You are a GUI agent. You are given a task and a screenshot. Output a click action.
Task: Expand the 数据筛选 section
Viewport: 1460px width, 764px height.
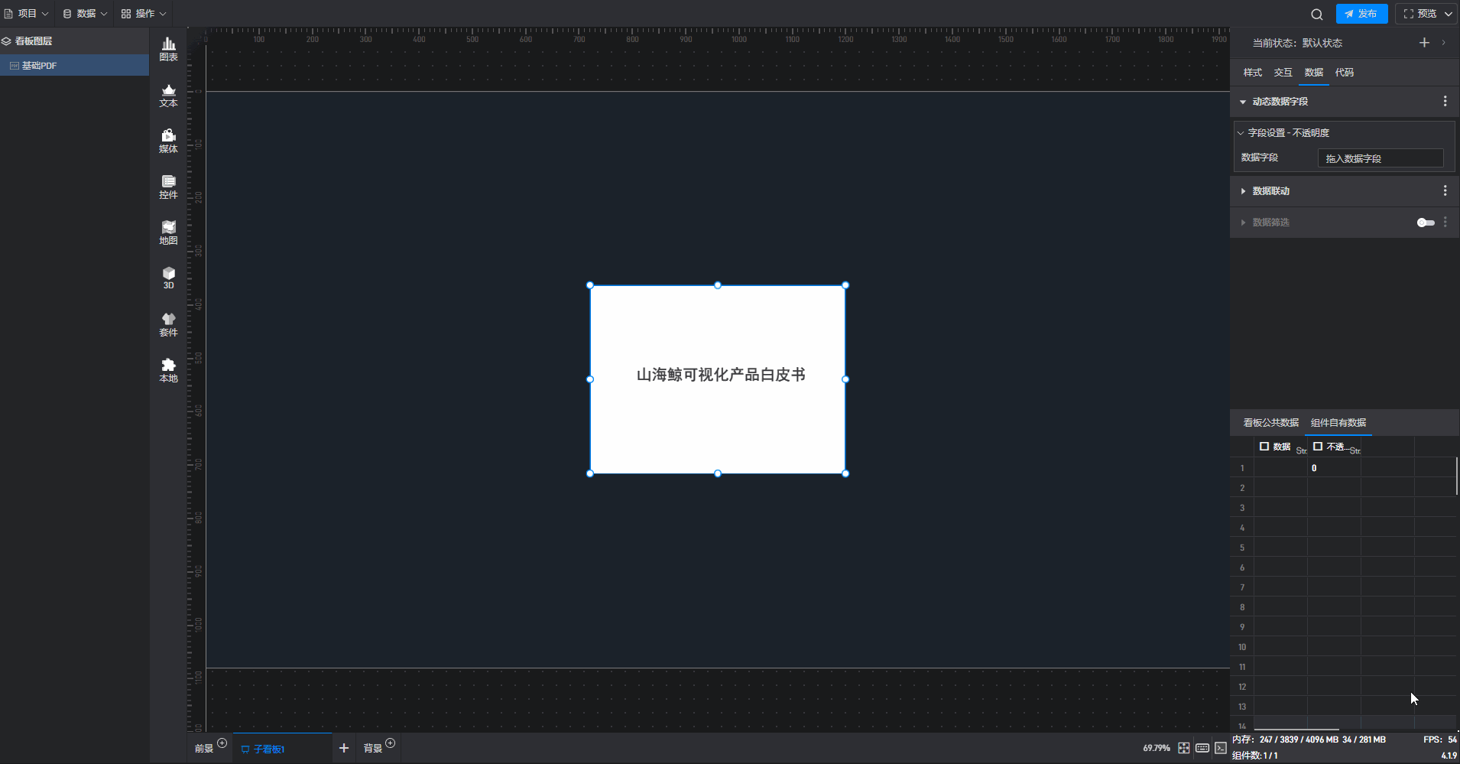(1243, 223)
